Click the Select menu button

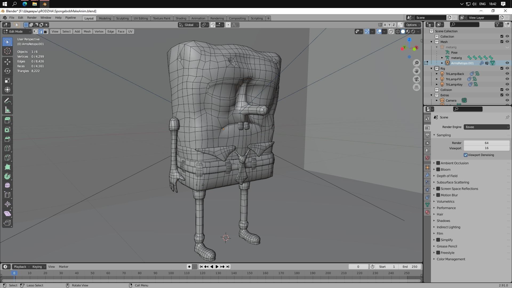coord(66,31)
